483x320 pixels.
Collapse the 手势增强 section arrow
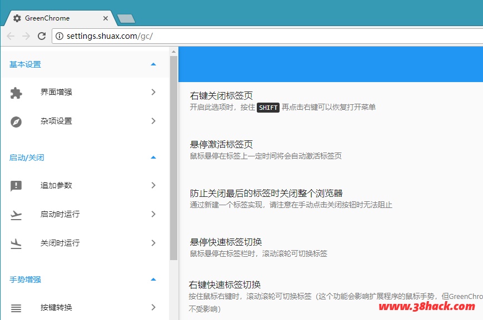point(153,280)
